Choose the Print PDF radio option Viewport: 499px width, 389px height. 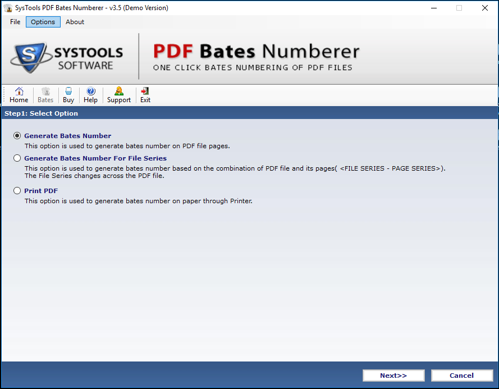coord(17,191)
